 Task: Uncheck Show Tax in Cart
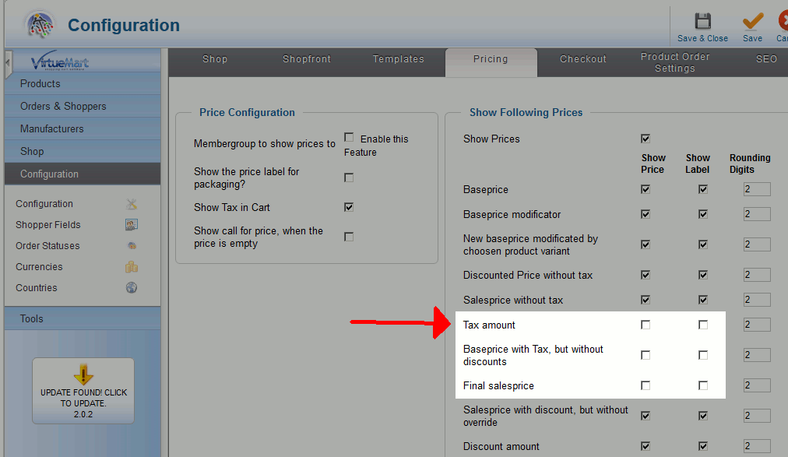click(349, 207)
